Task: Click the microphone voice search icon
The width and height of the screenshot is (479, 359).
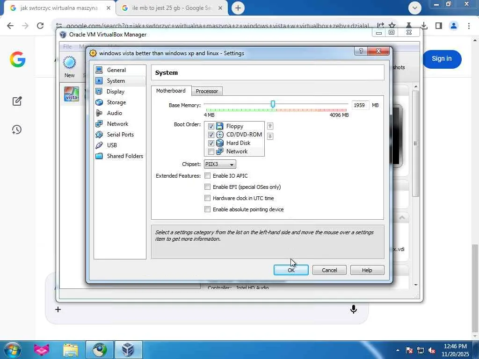Action: click(354, 309)
